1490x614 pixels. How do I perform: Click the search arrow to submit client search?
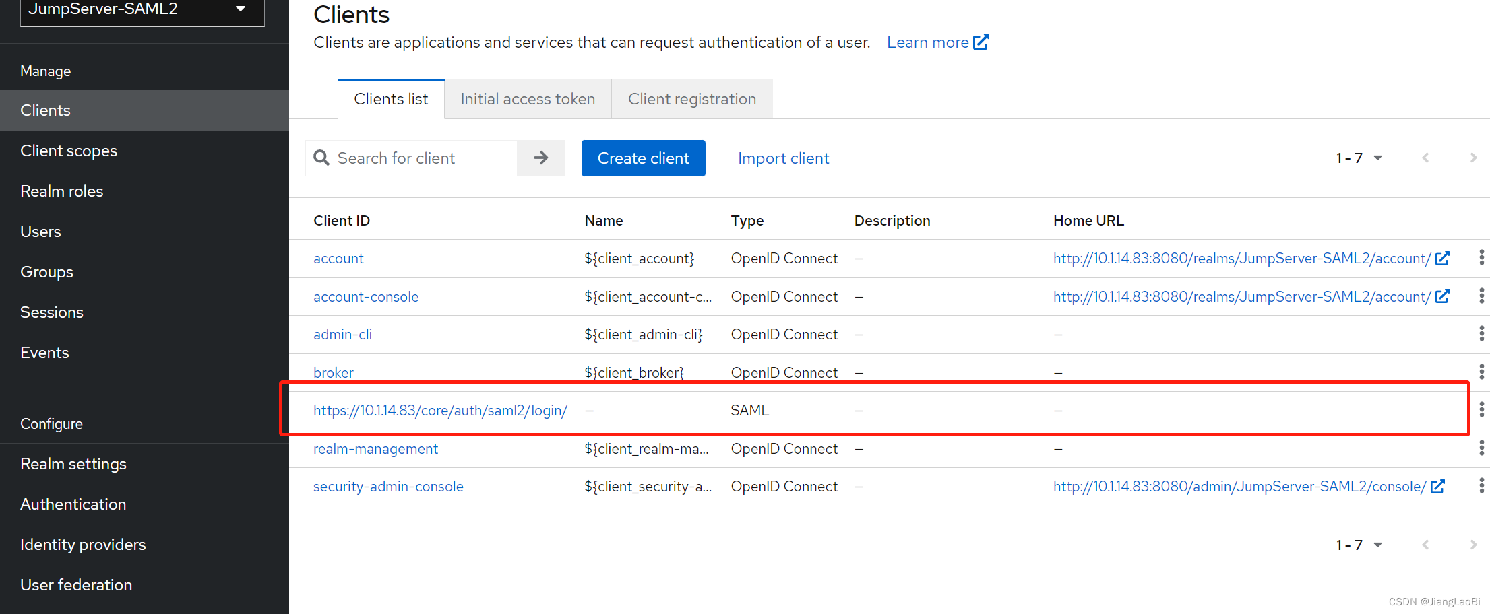tap(540, 158)
